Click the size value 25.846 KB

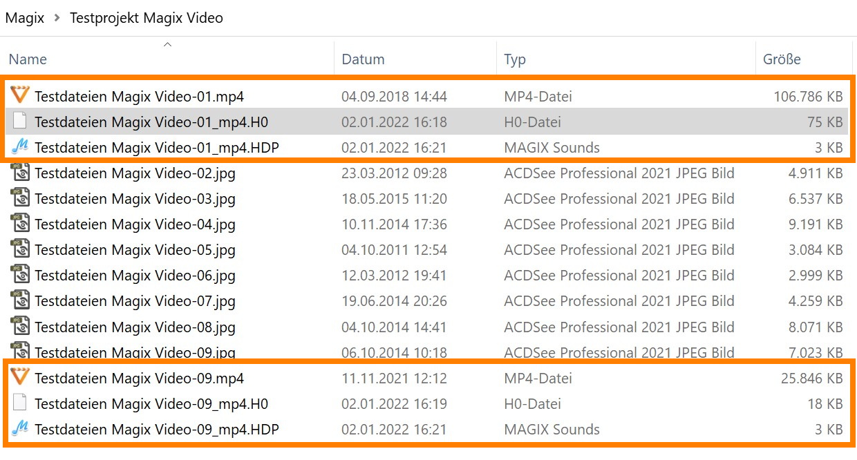(x=812, y=378)
